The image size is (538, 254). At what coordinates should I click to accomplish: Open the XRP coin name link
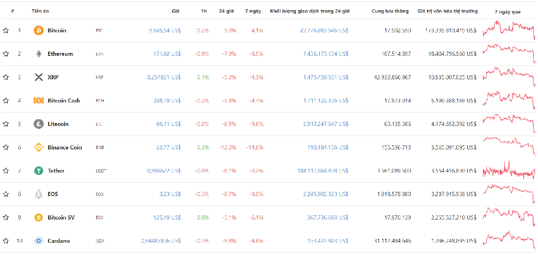[x=53, y=77]
